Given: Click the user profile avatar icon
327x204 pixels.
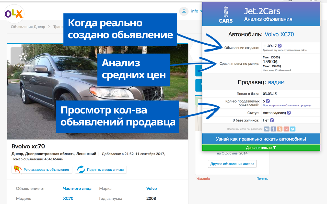Looking at the screenshot, I should click(184, 11).
